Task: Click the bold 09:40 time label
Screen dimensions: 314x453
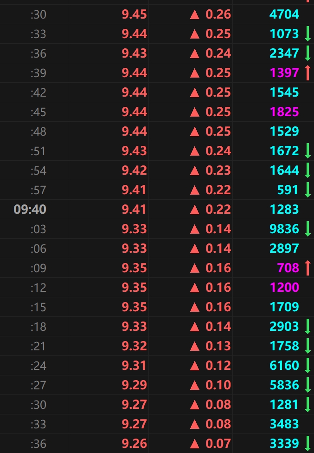Action: tap(30, 210)
